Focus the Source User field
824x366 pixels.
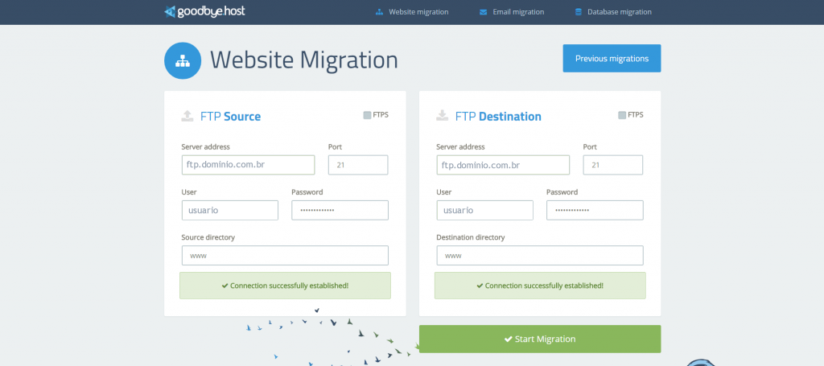229,210
